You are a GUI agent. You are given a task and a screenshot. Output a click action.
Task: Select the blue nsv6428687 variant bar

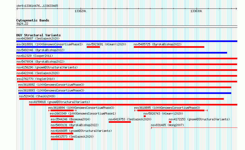[127, 41]
